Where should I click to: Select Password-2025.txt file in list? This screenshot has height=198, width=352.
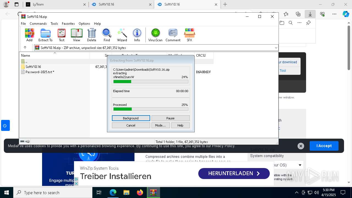(38, 72)
